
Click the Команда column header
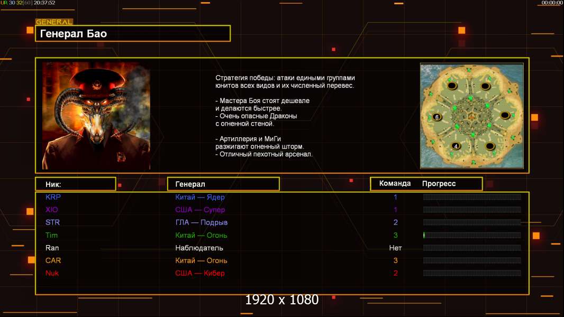click(x=395, y=184)
